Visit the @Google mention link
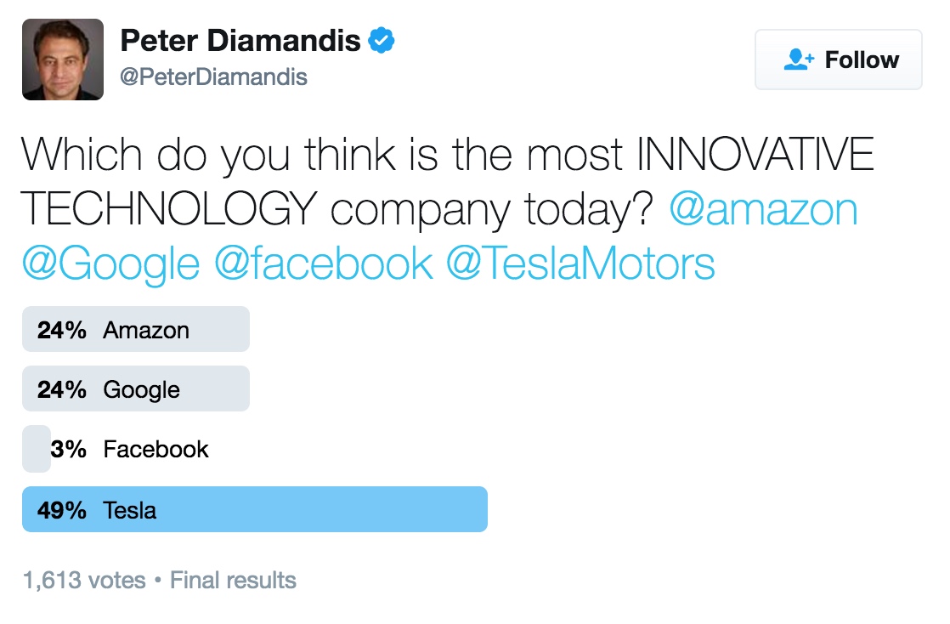Viewport: 950px width, 624px height. [x=110, y=264]
